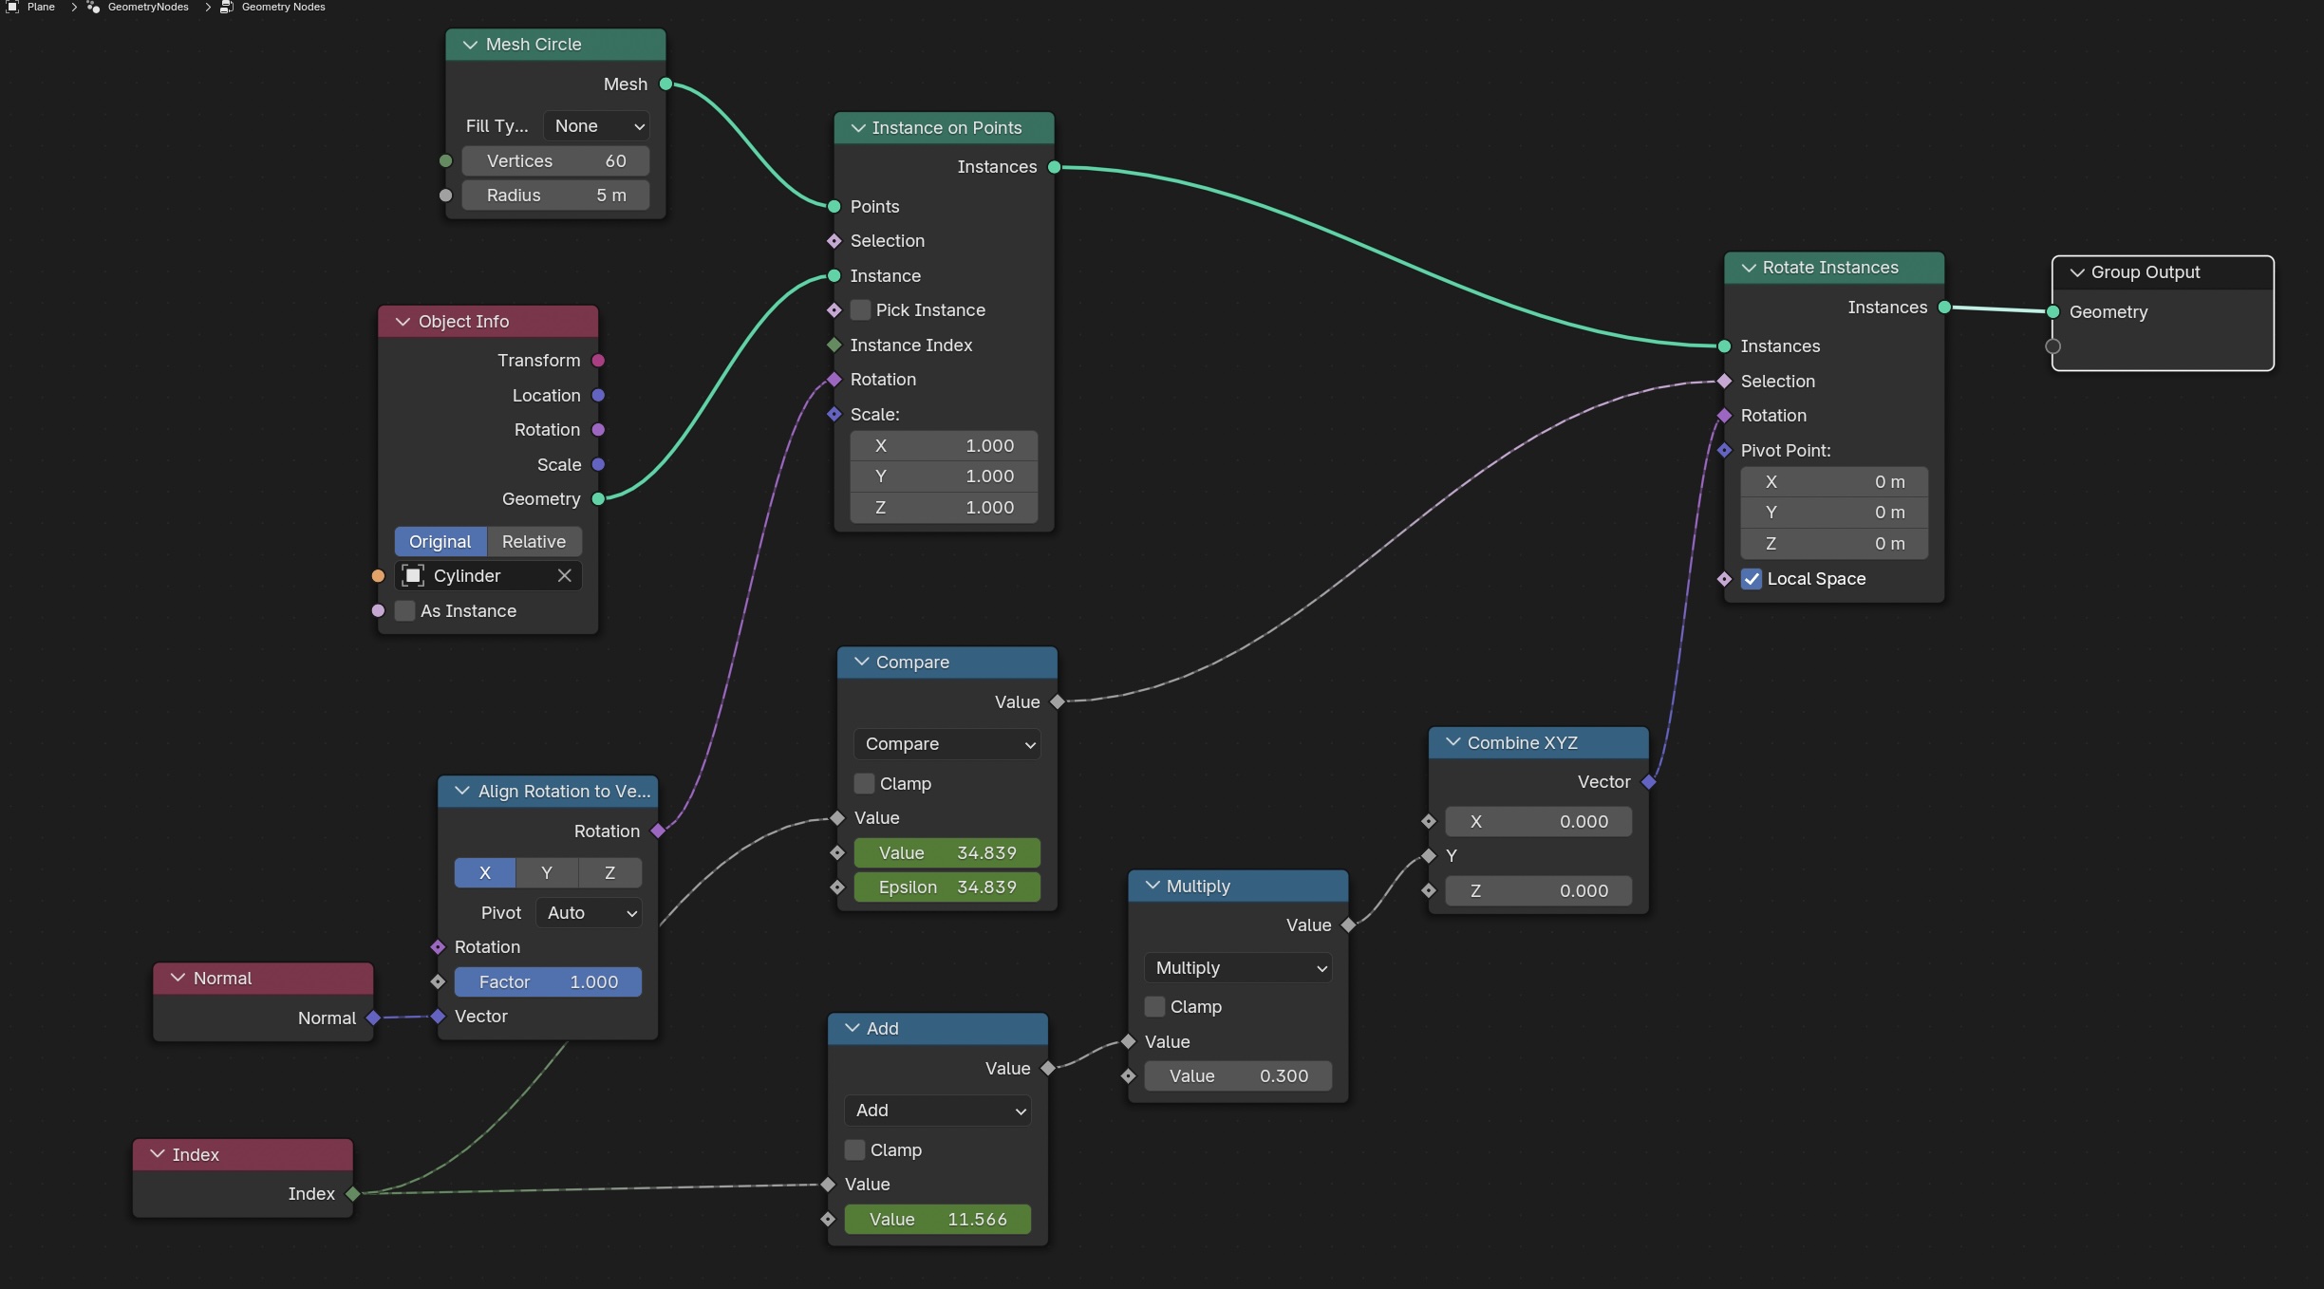Disable Local Space checkbox
The height and width of the screenshot is (1289, 2324).
point(1752,579)
